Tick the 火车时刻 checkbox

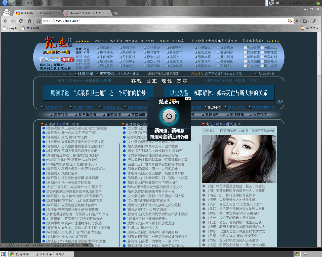tap(262, 57)
